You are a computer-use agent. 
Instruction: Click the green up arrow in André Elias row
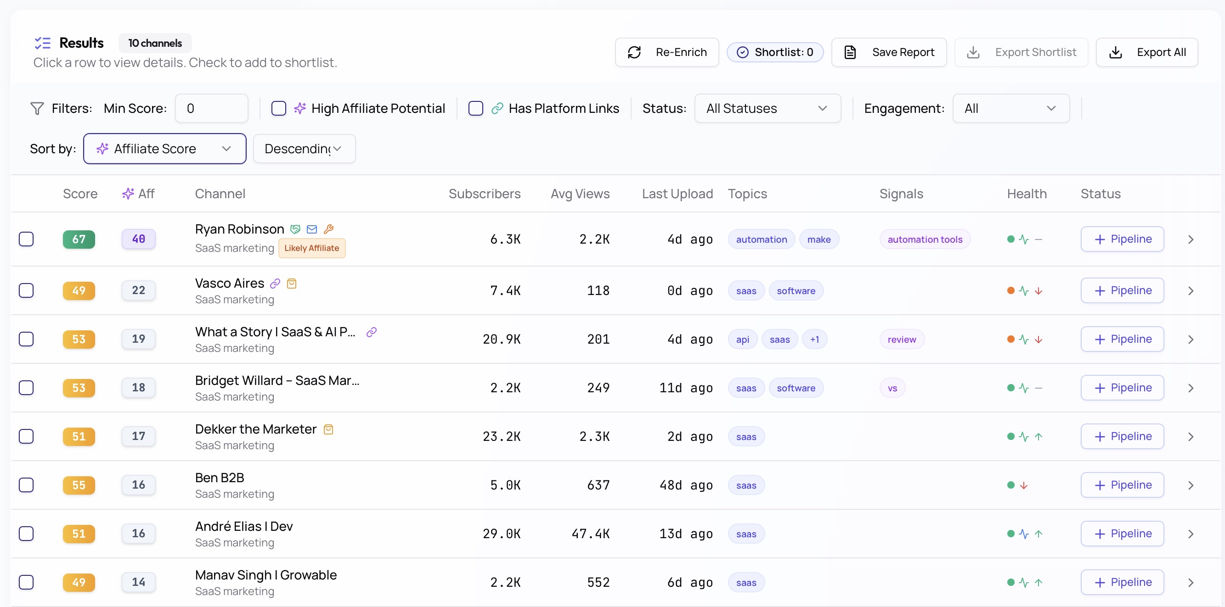pos(1039,534)
